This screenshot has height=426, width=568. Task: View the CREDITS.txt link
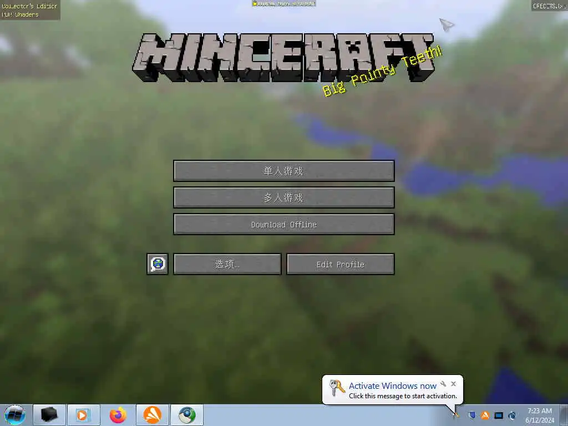click(x=549, y=6)
